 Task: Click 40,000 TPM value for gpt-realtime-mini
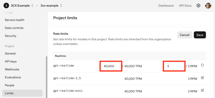click(133, 91)
